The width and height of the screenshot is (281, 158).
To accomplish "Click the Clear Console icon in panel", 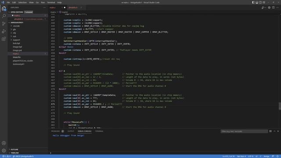I will point(270,131).
